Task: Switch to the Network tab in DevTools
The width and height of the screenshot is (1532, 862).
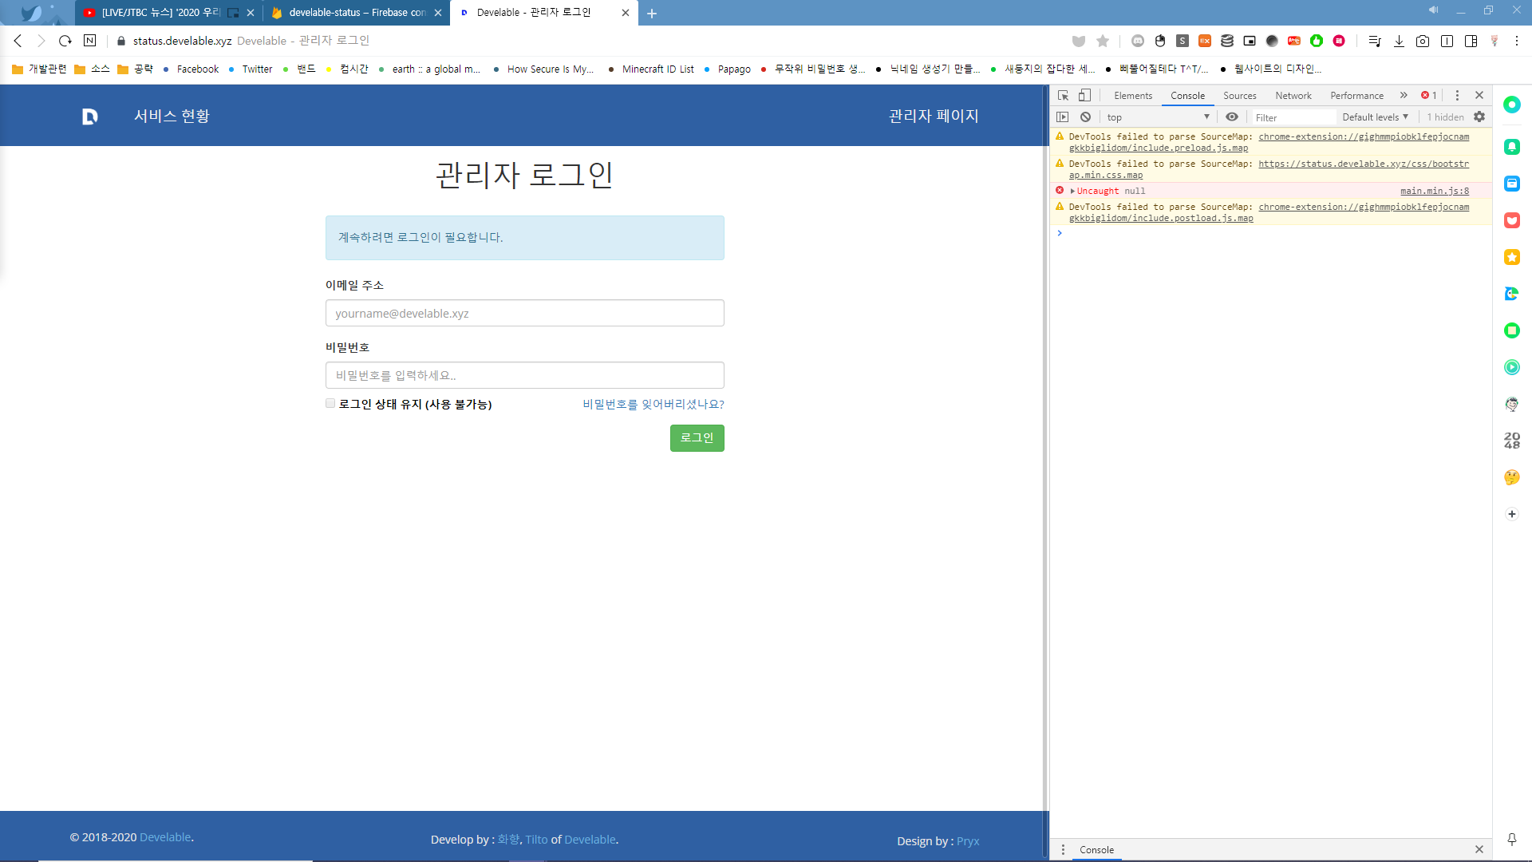Action: point(1293,95)
